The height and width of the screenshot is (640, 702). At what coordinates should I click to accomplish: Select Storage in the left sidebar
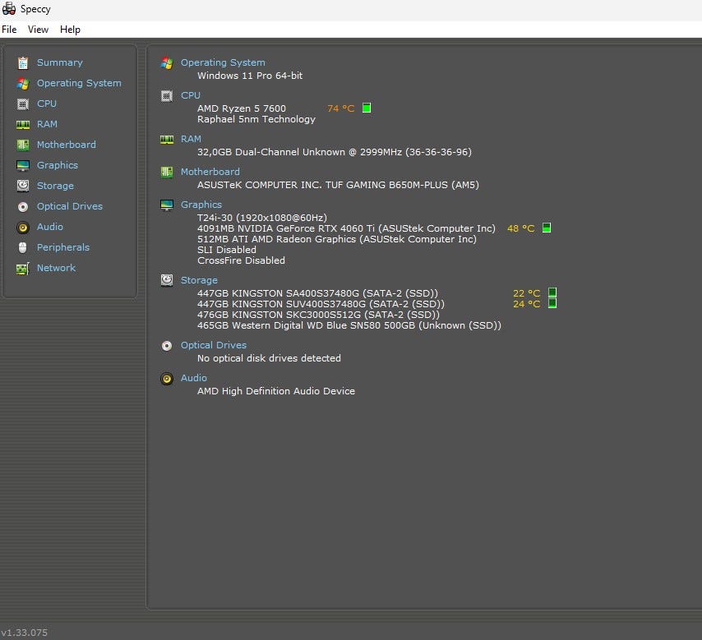click(x=55, y=186)
